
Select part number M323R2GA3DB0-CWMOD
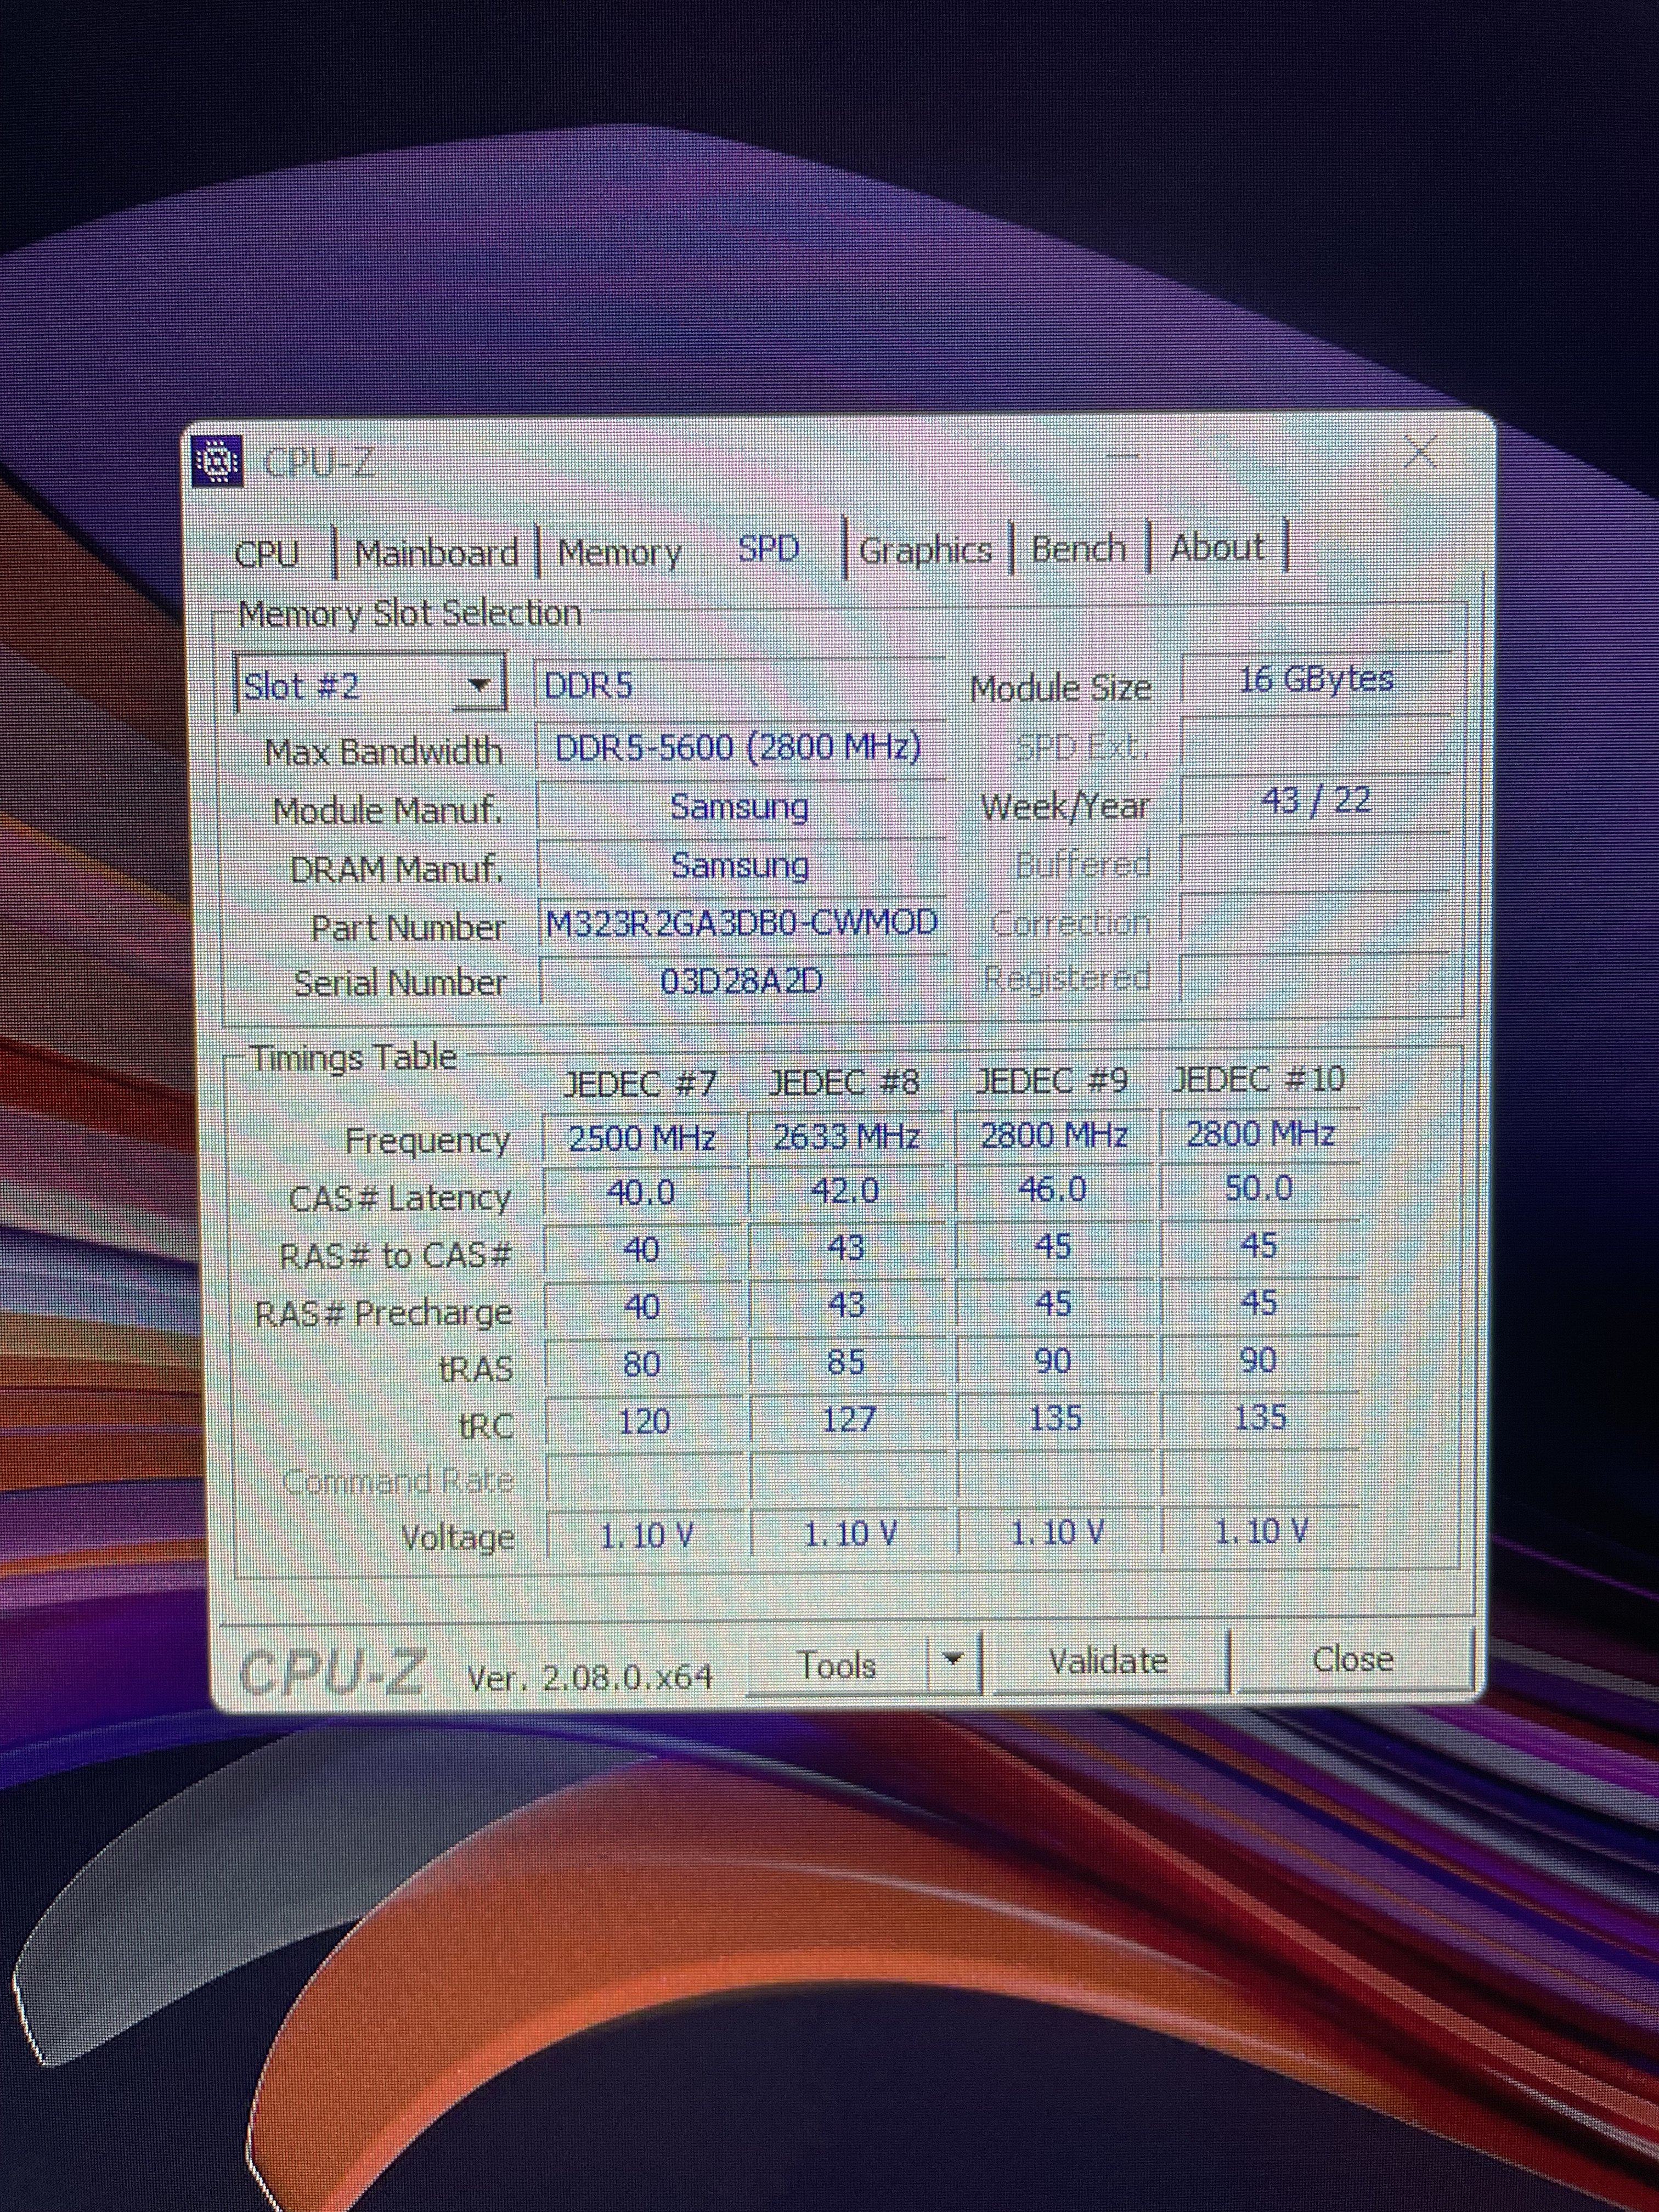click(741, 922)
